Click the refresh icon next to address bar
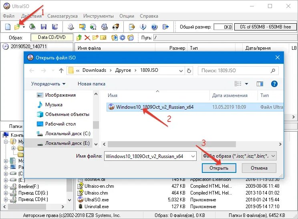This screenshot has height=219, width=298. point(189,71)
